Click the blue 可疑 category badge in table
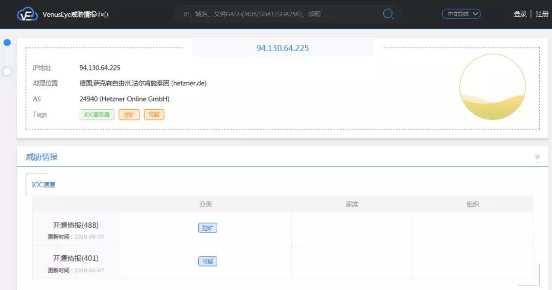The image size is (552, 290). tap(208, 261)
